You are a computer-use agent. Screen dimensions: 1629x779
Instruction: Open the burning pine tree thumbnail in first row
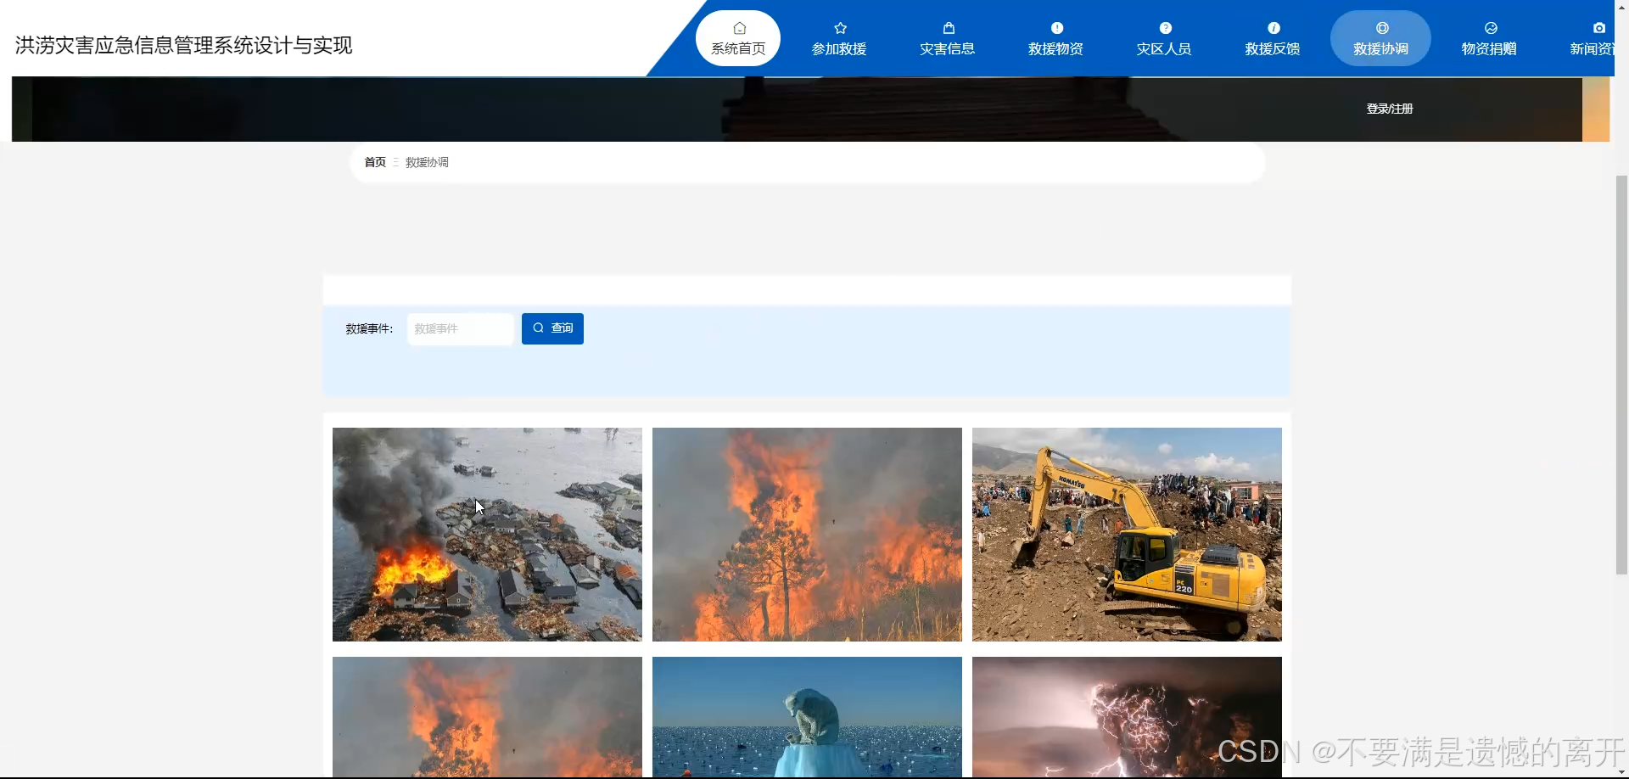[807, 535]
